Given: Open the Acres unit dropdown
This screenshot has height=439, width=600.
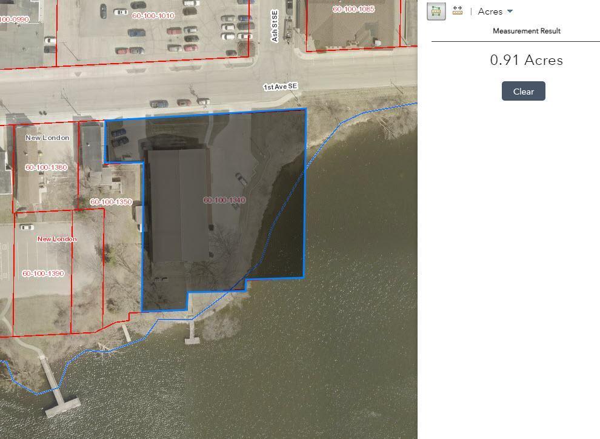Looking at the screenshot, I should (x=495, y=12).
